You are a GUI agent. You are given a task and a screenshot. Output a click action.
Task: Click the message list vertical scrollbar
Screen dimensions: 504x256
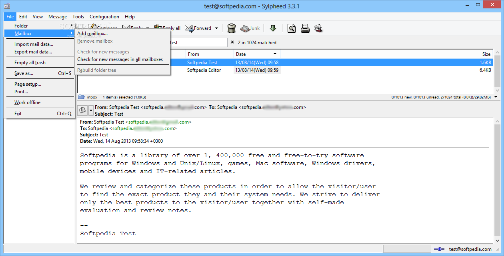(x=497, y=72)
